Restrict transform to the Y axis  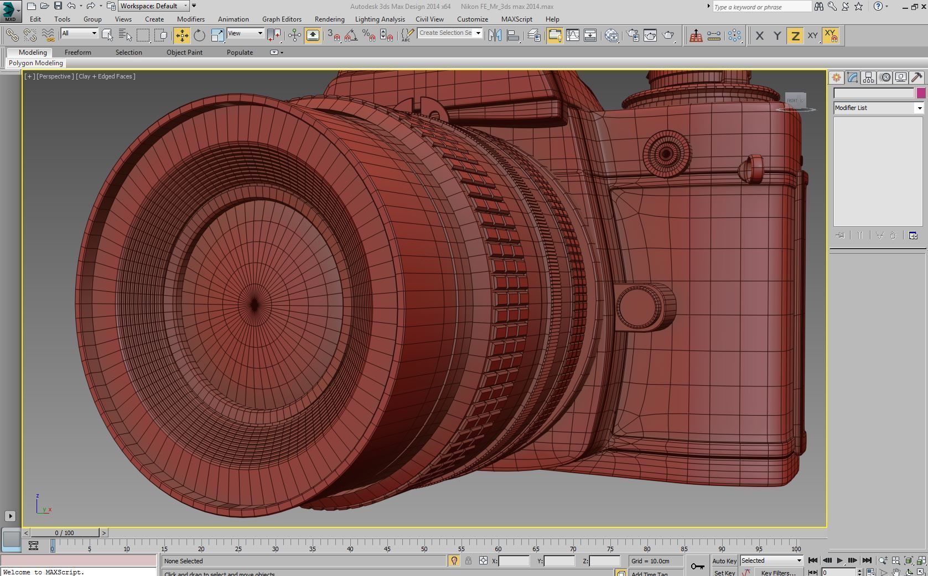pyautogui.click(x=777, y=35)
